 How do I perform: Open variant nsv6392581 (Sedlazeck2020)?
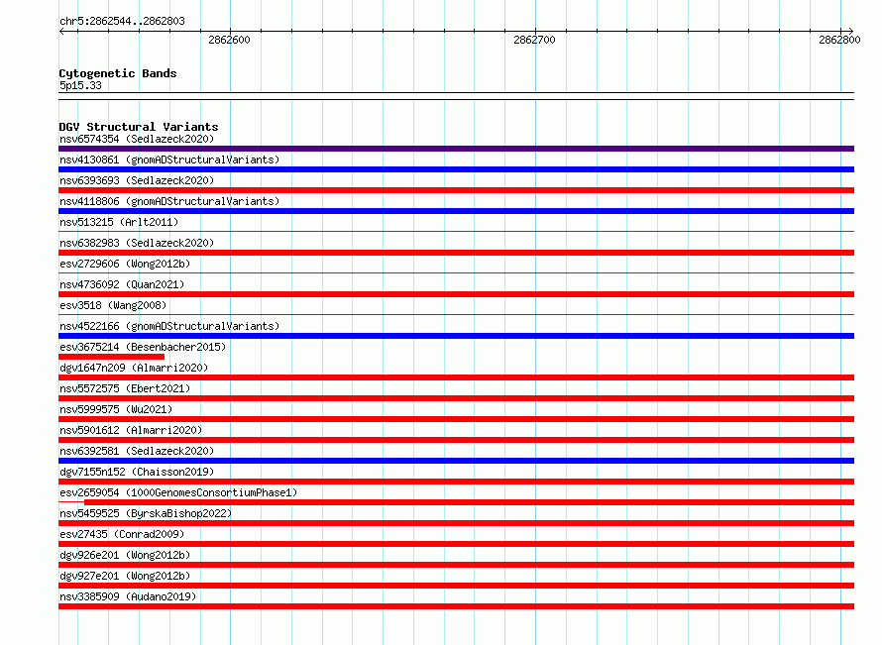137,451
